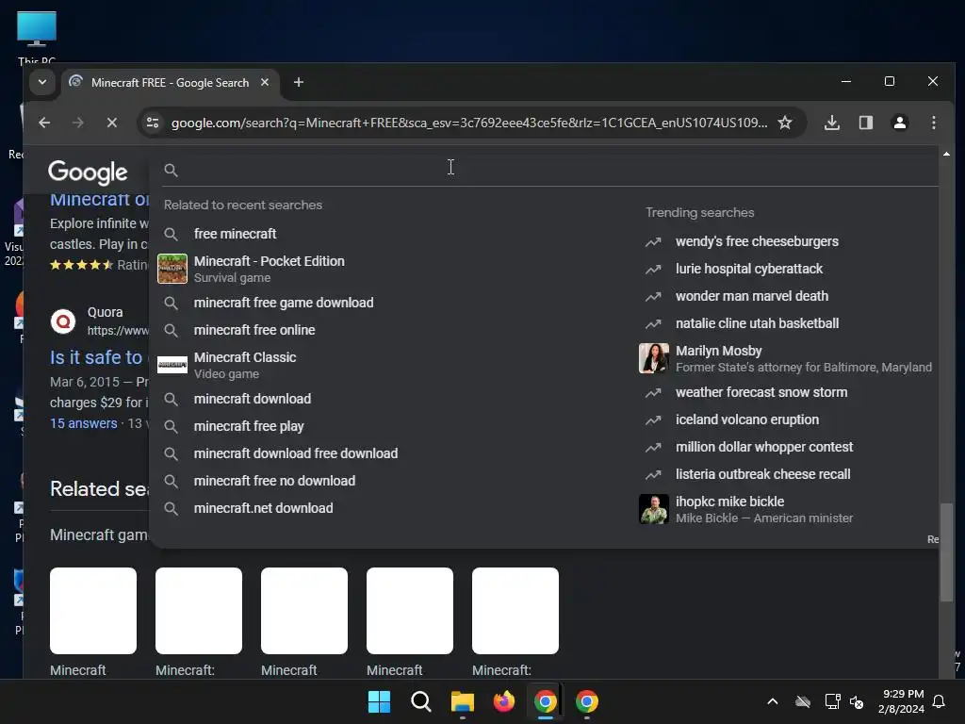Open trending search 'million dollar whopper contest'
The image size is (965, 724).
coord(763,447)
